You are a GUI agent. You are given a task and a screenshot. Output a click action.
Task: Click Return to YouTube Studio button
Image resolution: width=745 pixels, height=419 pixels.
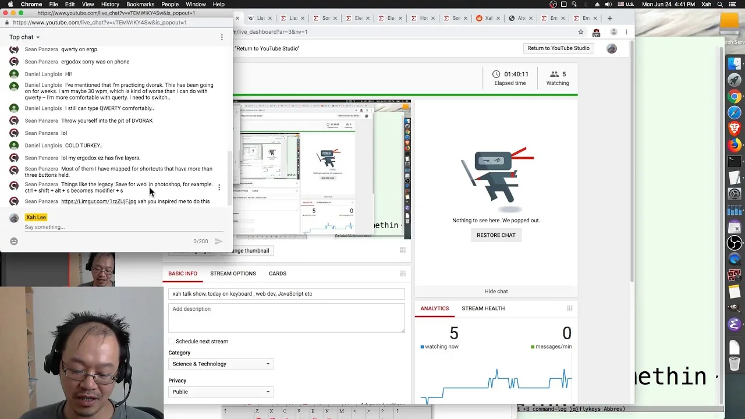tap(558, 48)
